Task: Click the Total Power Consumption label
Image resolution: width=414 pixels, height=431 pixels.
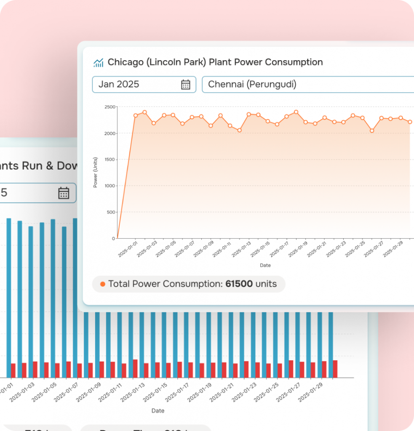Action: 166,284
